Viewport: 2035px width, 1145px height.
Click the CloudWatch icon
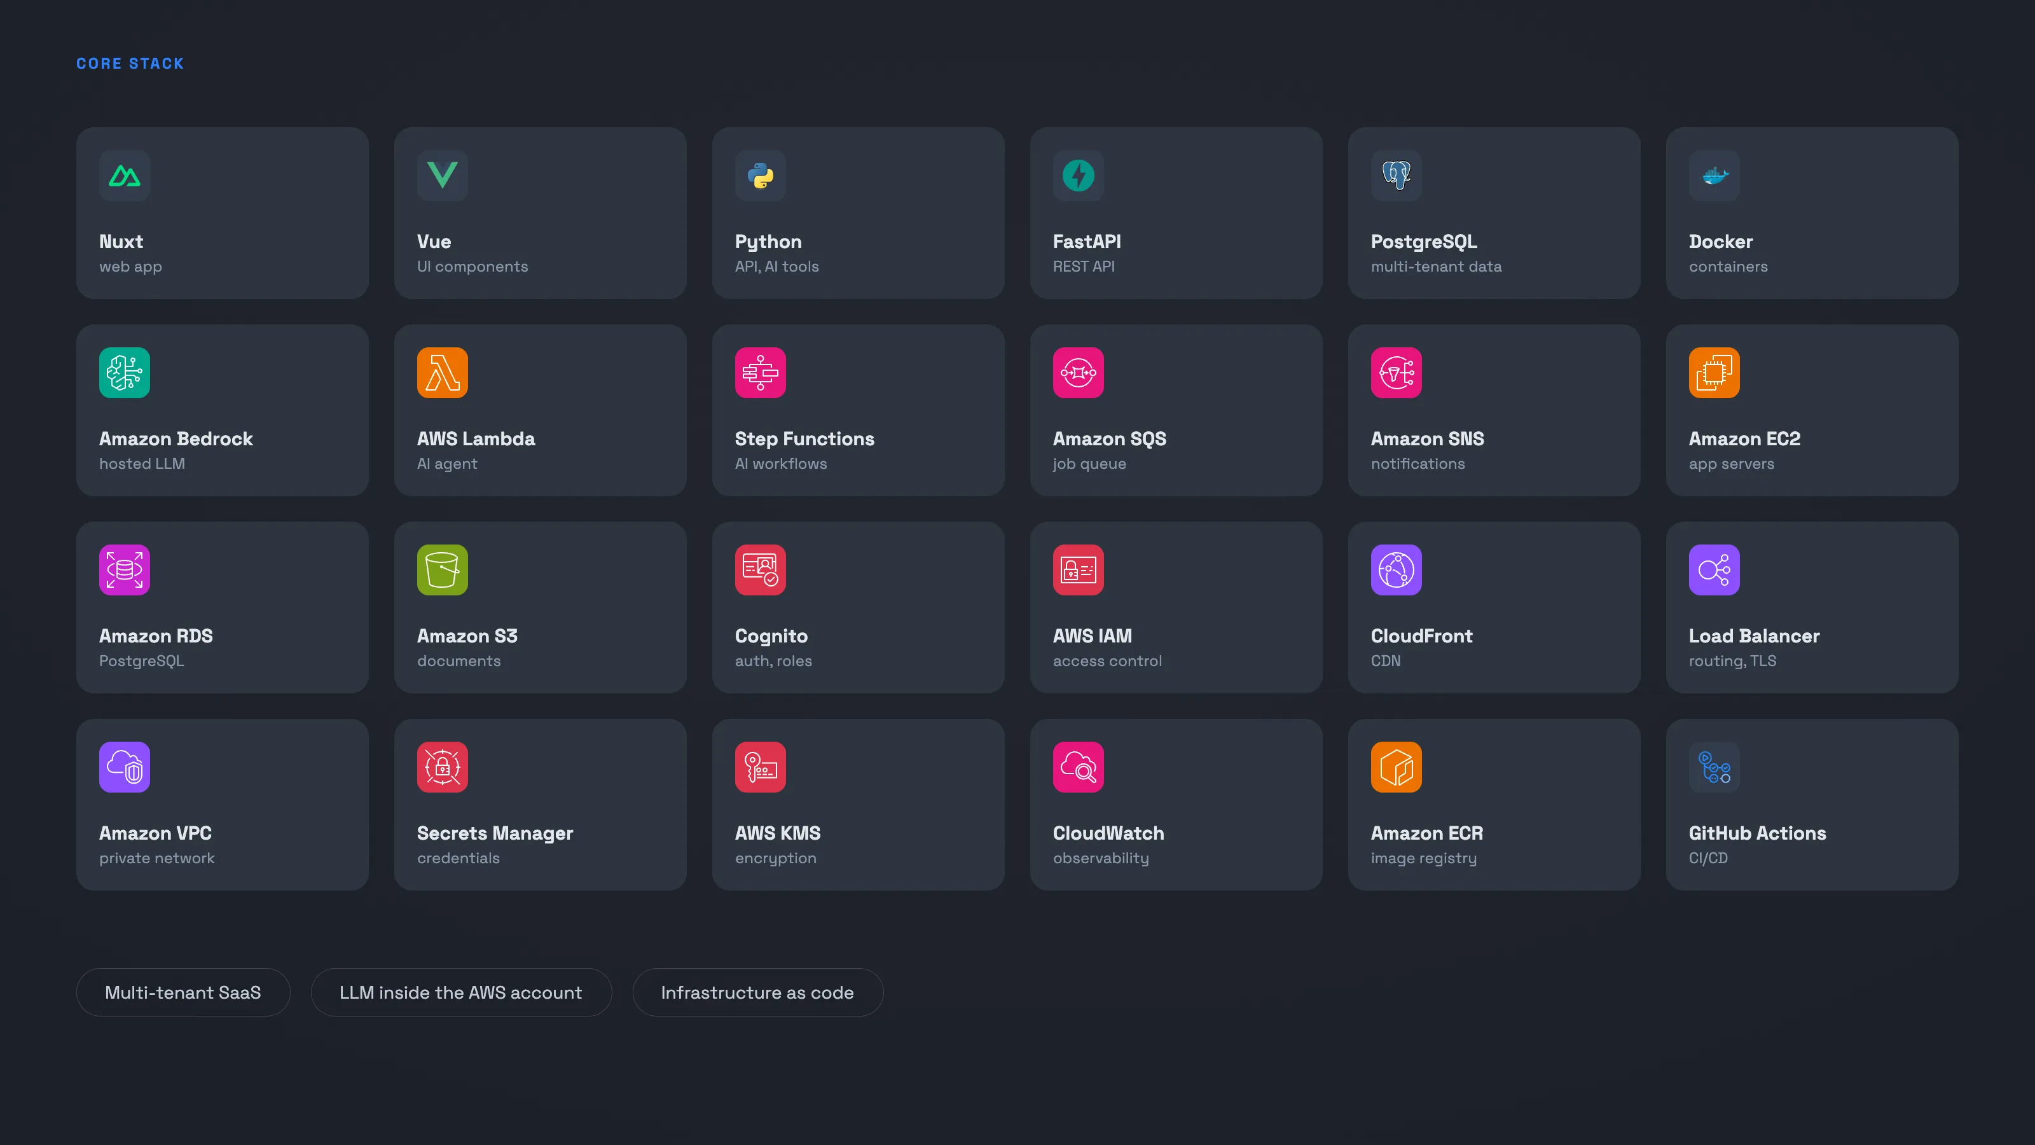click(x=1079, y=767)
